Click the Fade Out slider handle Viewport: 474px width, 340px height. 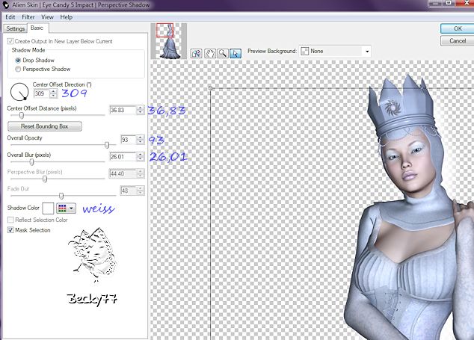(61, 196)
